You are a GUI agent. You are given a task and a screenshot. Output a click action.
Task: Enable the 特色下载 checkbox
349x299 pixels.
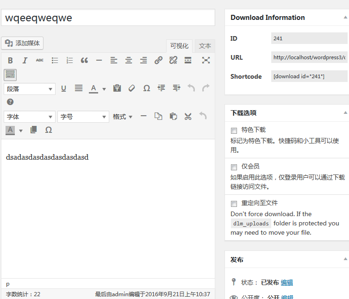click(234, 131)
